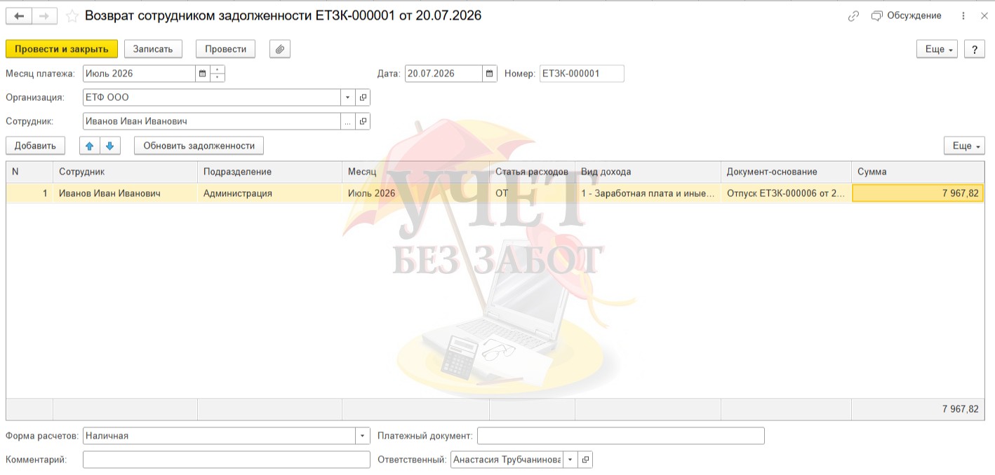Sort table by Сумма column header
Viewport: 995px width, 475px height.
[x=918, y=172]
